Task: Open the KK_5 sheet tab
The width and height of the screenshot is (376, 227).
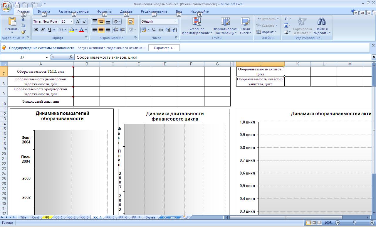Action: pyautogui.click(x=110, y=217)
